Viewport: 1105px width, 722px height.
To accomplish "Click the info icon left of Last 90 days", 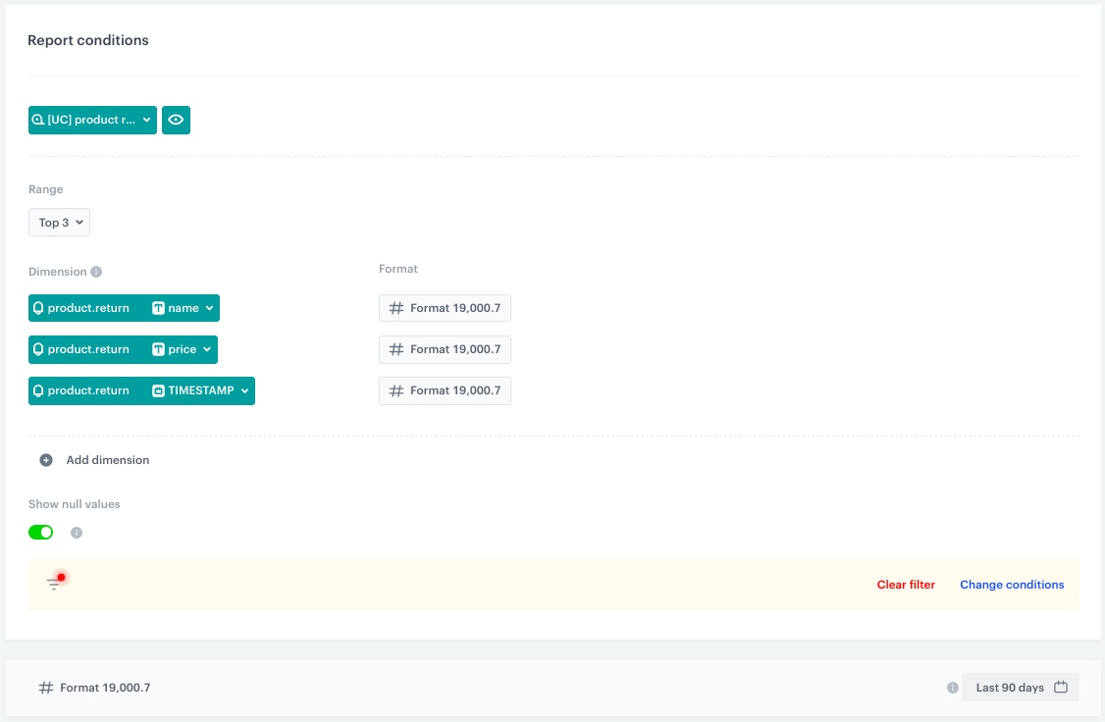I will (x=952, y=688).
